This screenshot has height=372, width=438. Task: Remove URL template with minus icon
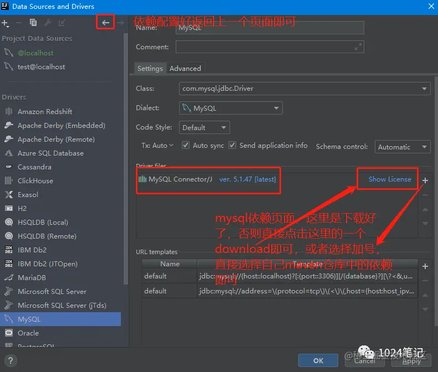pos(425,281)
